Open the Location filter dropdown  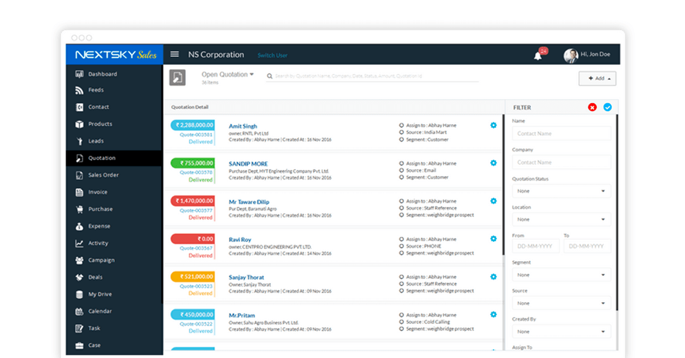point(561,219)
